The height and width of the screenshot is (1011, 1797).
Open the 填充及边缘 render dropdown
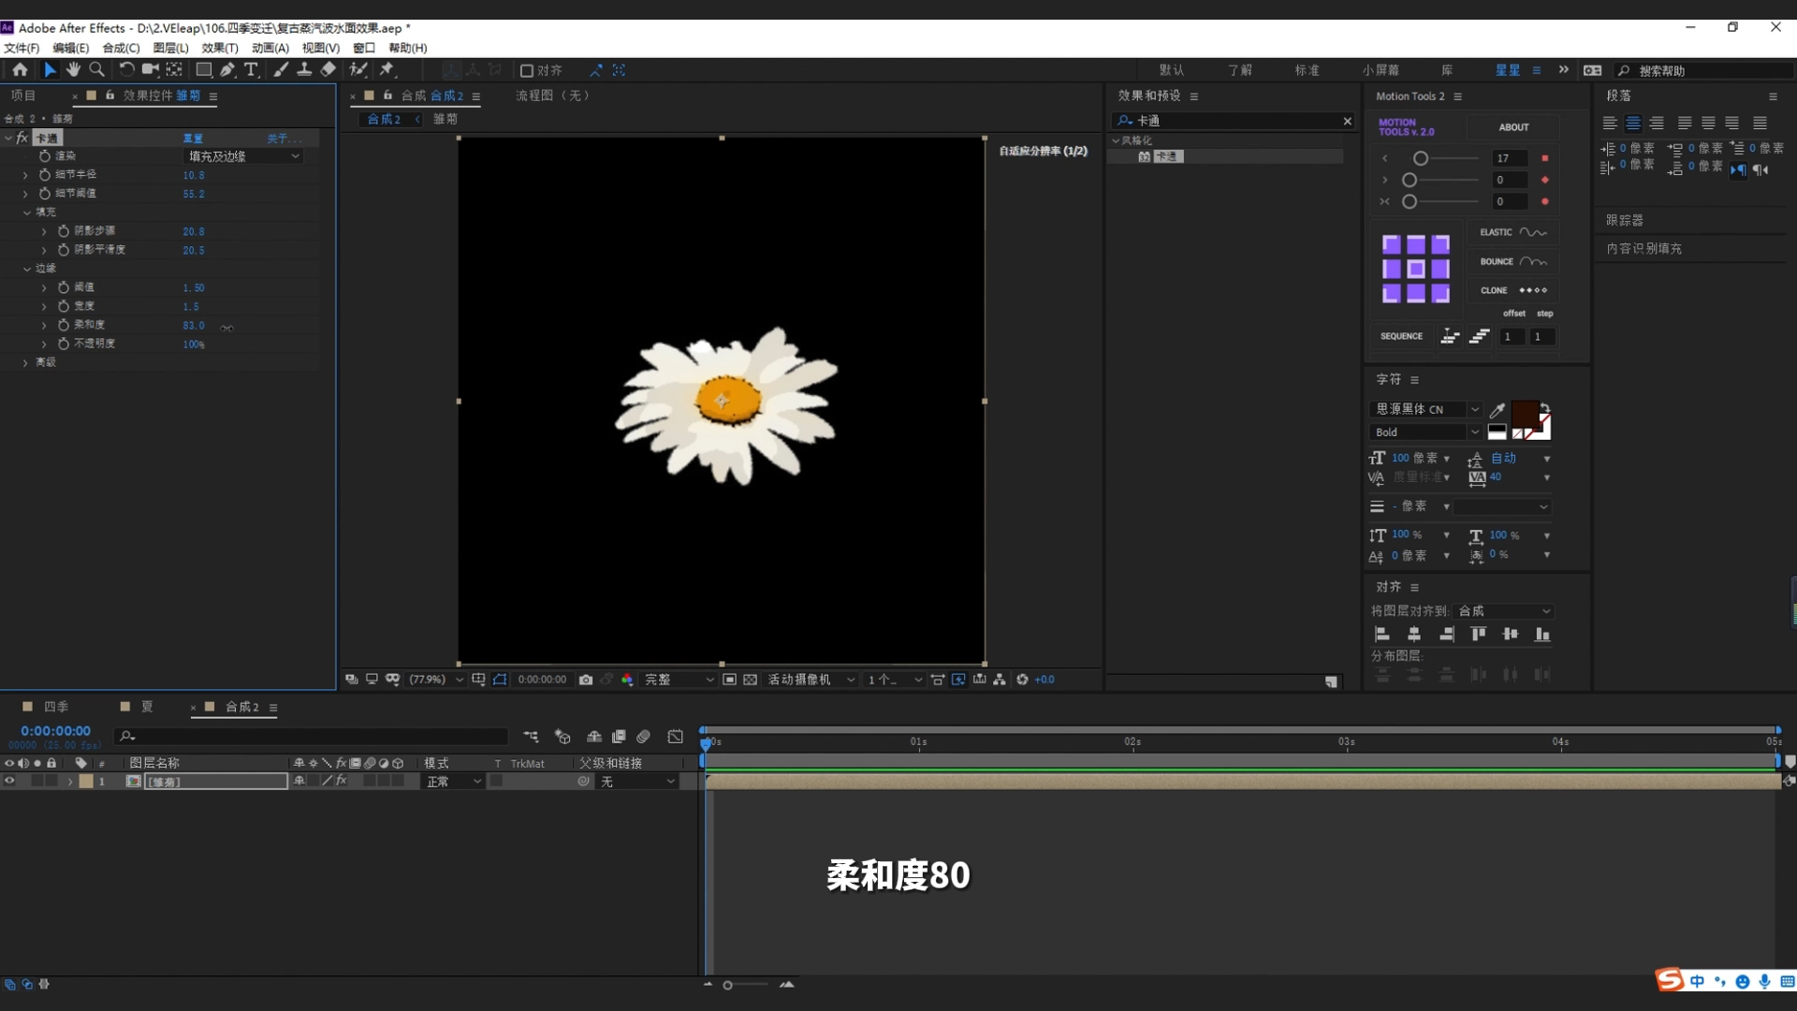click(x=243, y=156)
